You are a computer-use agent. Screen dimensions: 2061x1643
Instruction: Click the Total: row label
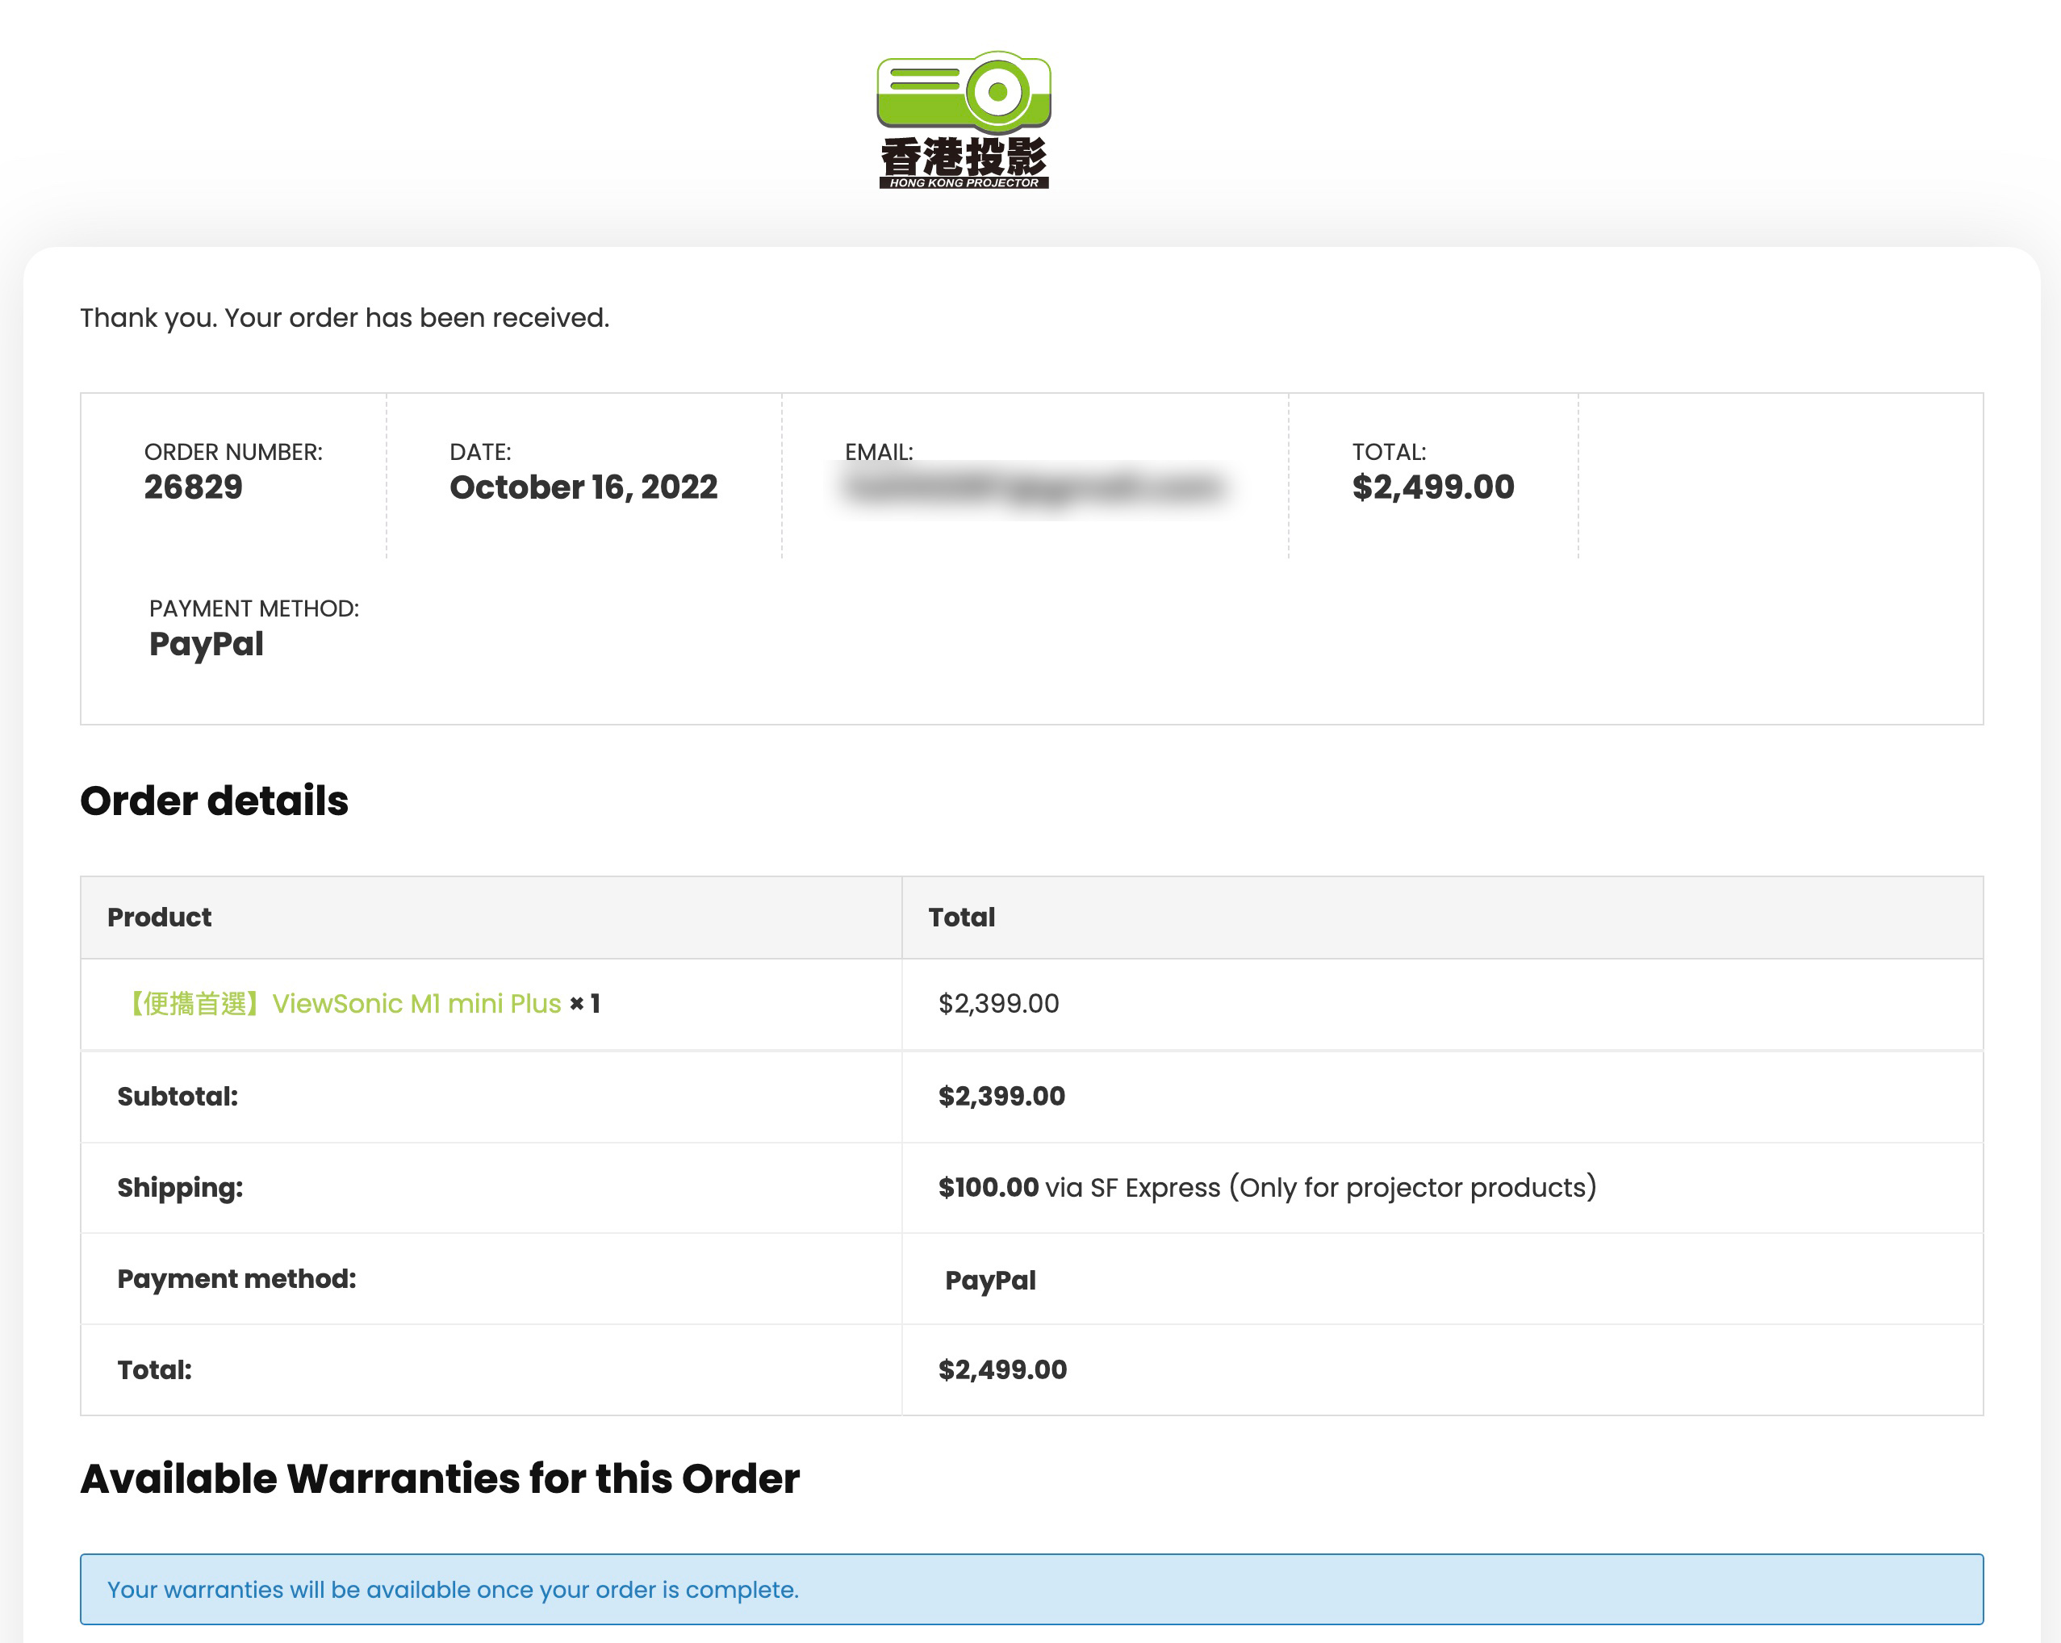pyautogui.click(x=154, y=1369)
